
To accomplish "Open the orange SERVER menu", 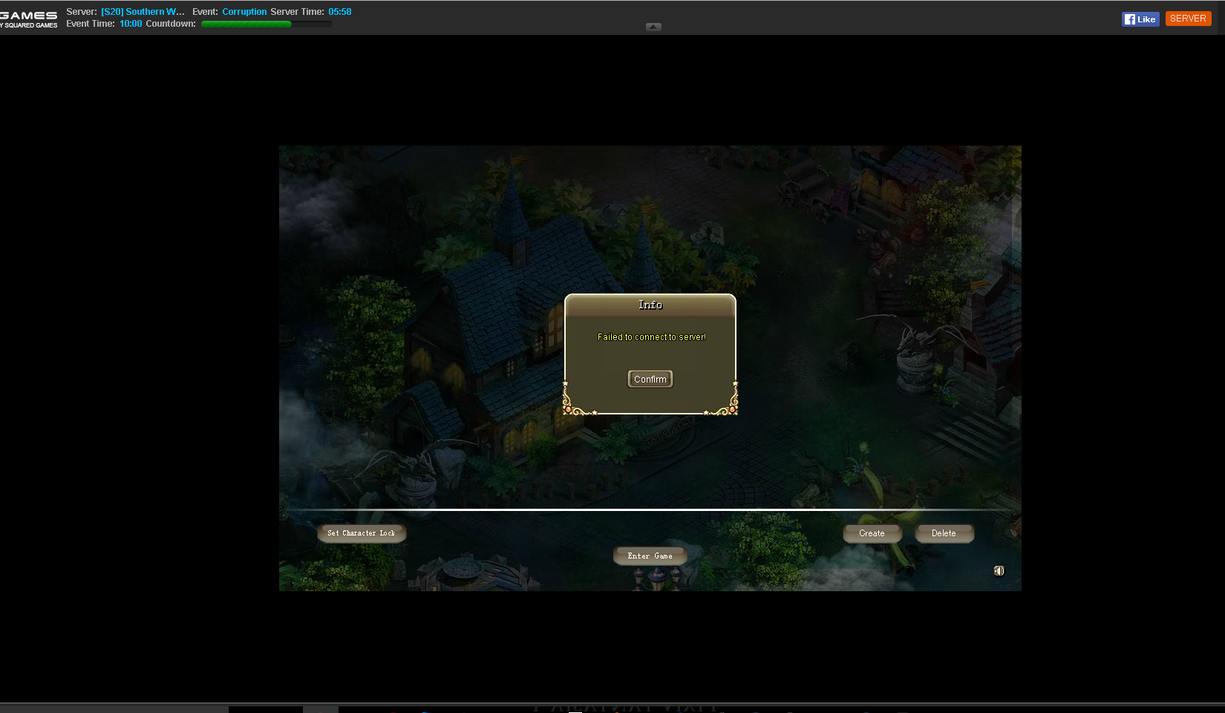I will coord(1188,19).
